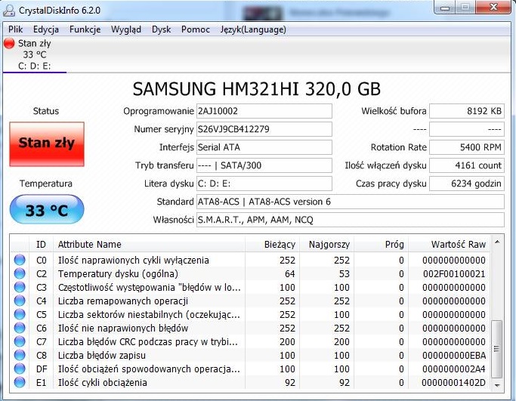516x401 pixels.
Task: Click the CrystalDiskInfo title bar app icon
Action: tap(9, 11)
